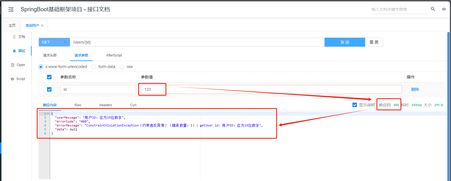Select raw radio button
Image resolution: width=451 pixels, height=181 pixels.
[x=122, y=67]
